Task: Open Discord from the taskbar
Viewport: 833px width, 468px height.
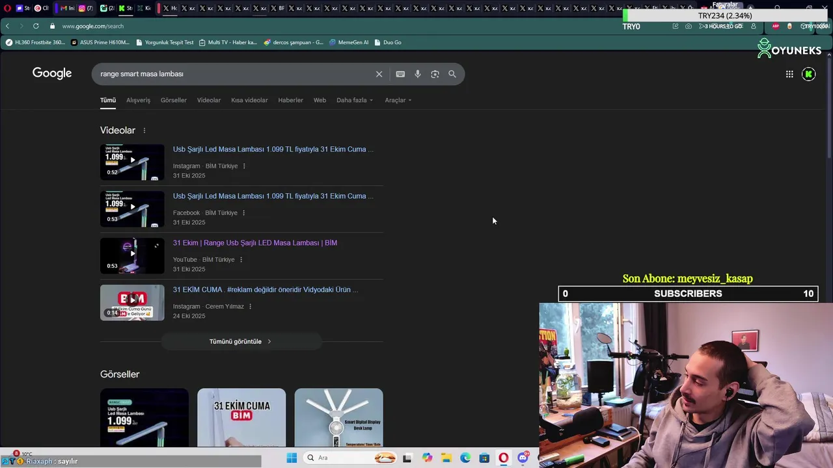Action: pyautogui.click(x=523, y=458)
